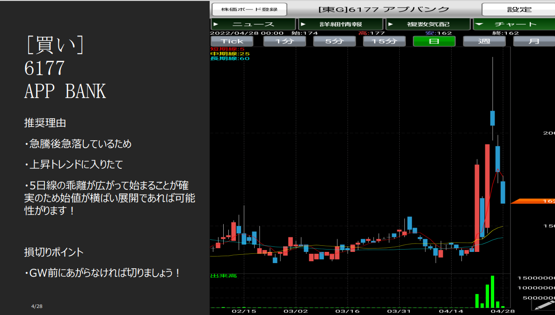555x315 pixels.
Task: Click the highest blue candlestick on chart
Action: (x=492, y=118)
